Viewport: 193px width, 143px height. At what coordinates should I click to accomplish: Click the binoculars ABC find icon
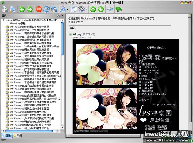click(82, 9)
